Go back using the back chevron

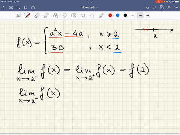[4, 7]
